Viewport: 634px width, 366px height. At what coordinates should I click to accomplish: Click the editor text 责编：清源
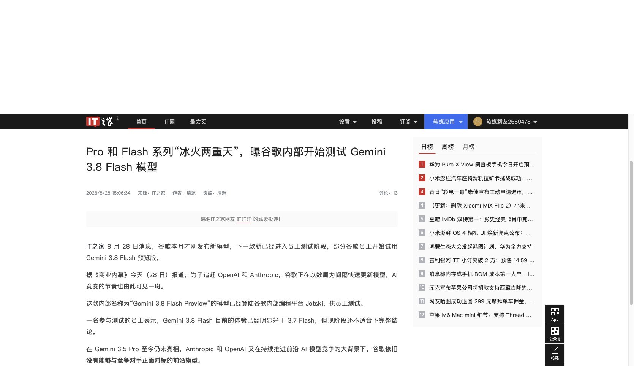[x=215, y=193]
